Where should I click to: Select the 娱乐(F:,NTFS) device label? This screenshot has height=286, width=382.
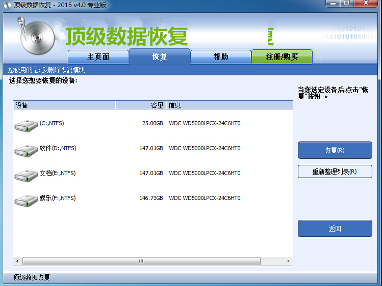58,198
